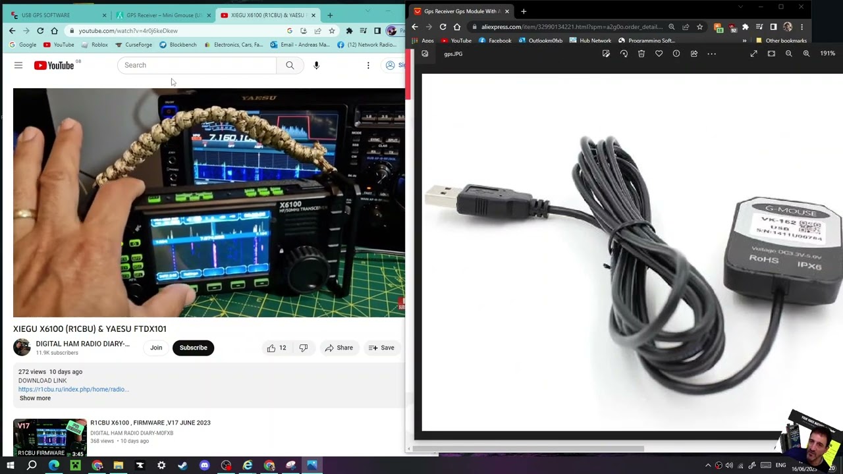Start voice search with the microphone icon

click(316, 65)
